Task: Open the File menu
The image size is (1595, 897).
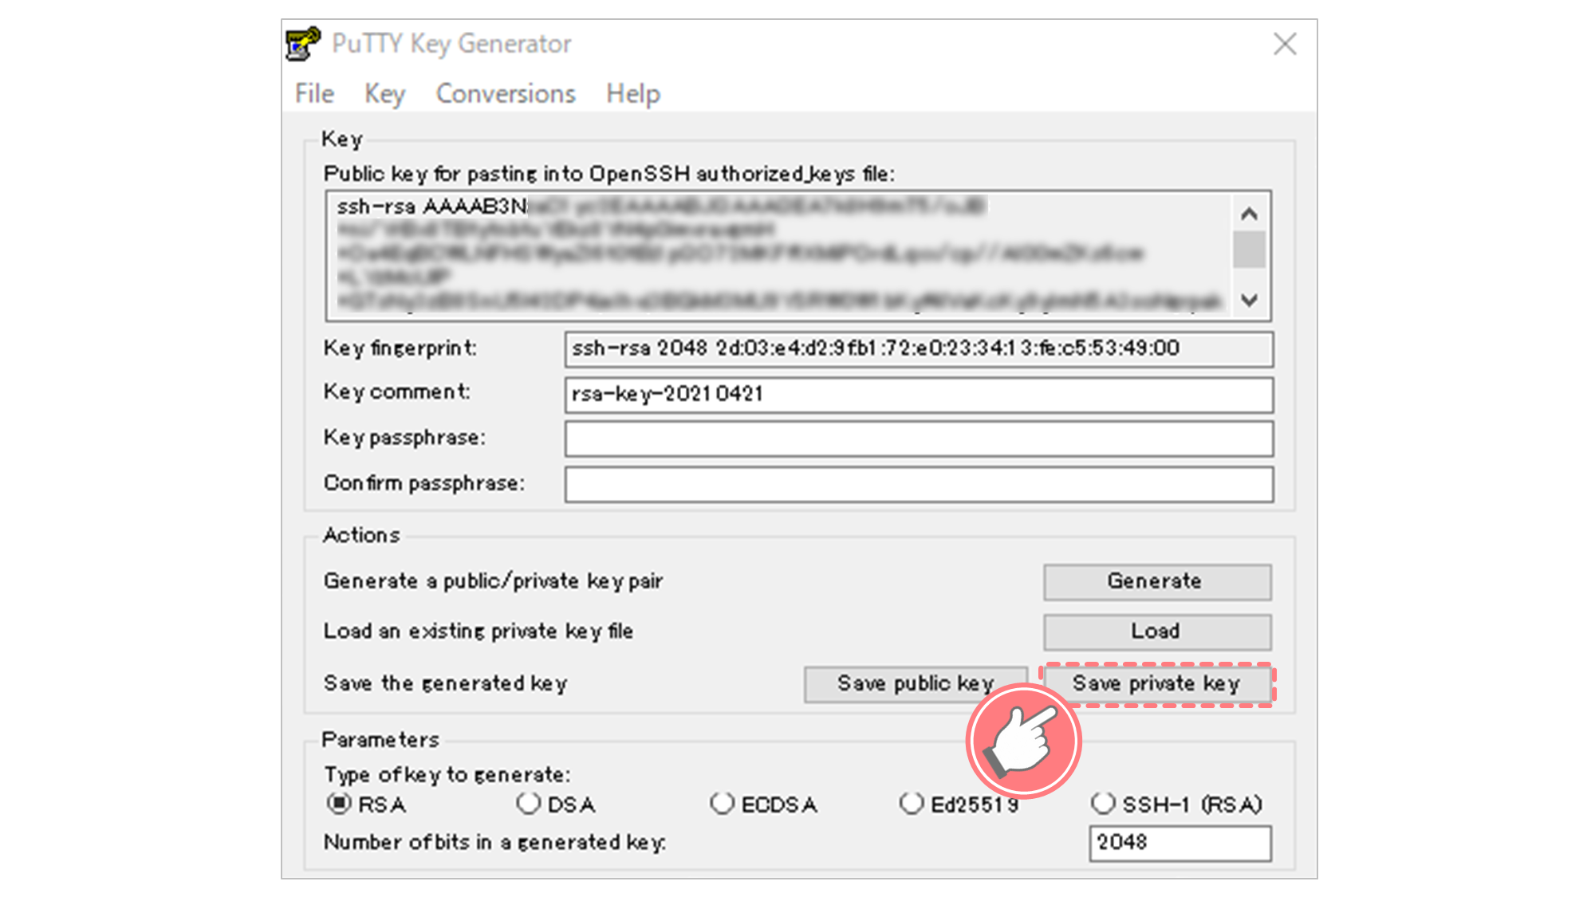Action: 314,94
